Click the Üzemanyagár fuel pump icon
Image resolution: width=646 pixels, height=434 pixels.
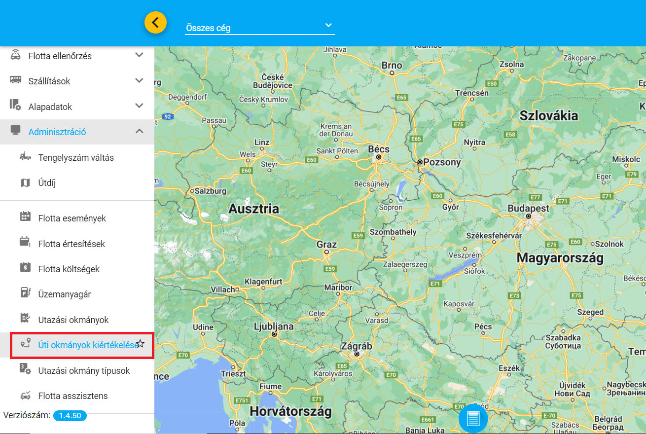25,292
